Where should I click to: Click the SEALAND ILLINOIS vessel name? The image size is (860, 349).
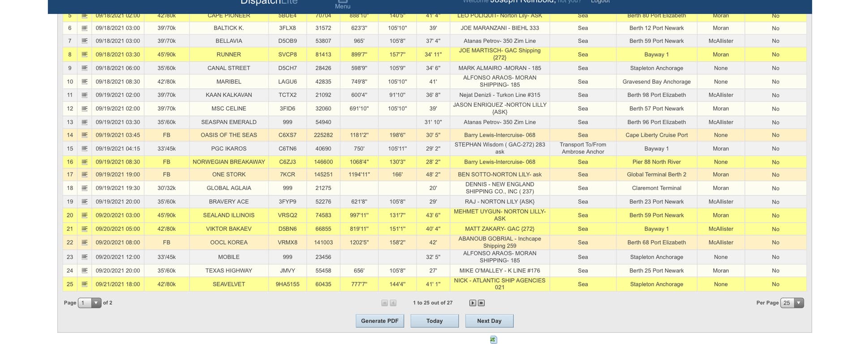[x=228, y=215]
